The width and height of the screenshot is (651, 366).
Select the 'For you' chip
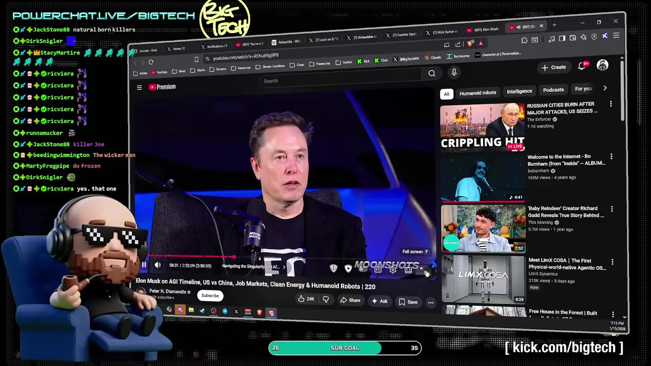[583, 88]
